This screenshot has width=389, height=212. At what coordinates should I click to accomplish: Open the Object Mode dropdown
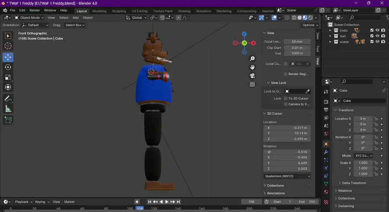coord(29,18)
